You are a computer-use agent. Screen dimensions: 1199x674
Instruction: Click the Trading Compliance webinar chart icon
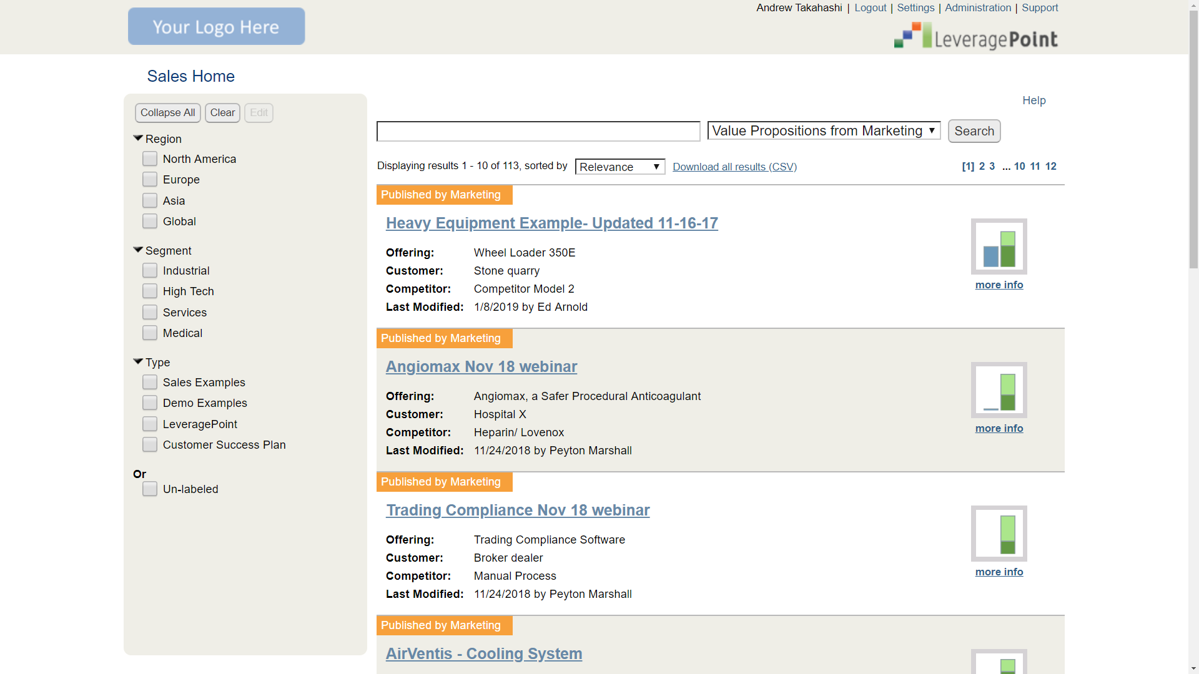[x=999, y=534]
